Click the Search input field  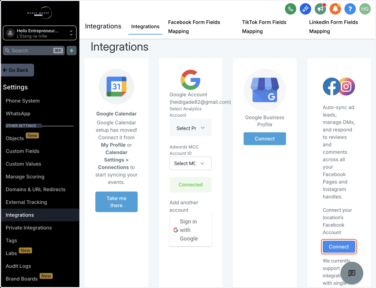click(34, 51)
